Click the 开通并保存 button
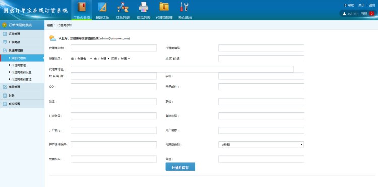 [x=180, y=167]
